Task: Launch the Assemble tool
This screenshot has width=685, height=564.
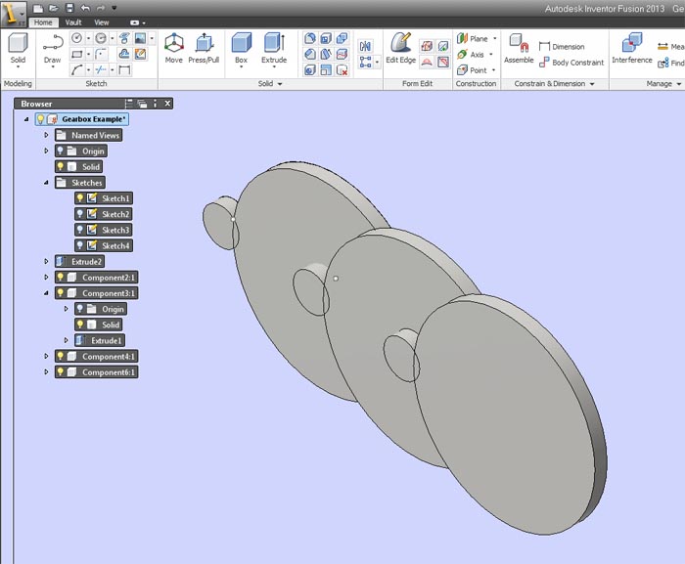Action: click(519, 49)
